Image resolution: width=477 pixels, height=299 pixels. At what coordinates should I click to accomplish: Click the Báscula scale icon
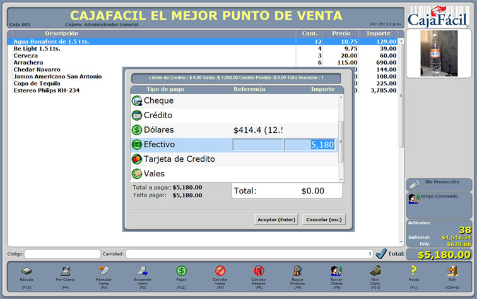pyautogui.click(x=26, y=271)
